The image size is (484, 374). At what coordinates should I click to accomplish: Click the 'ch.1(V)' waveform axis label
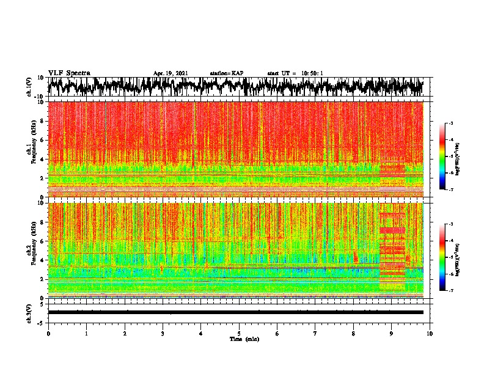pyautogui.click(x=29, y=87)
